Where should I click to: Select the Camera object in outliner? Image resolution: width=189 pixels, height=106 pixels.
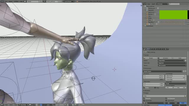tap(150, 14)
